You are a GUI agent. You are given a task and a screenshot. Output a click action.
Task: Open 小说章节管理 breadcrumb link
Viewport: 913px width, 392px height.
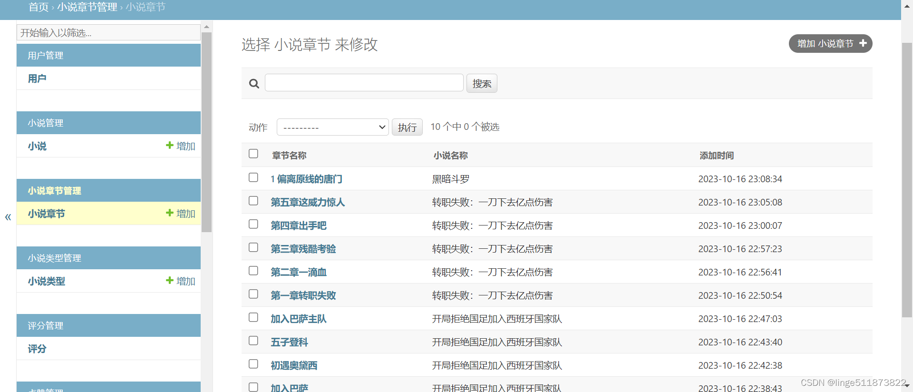coord(87,7)
